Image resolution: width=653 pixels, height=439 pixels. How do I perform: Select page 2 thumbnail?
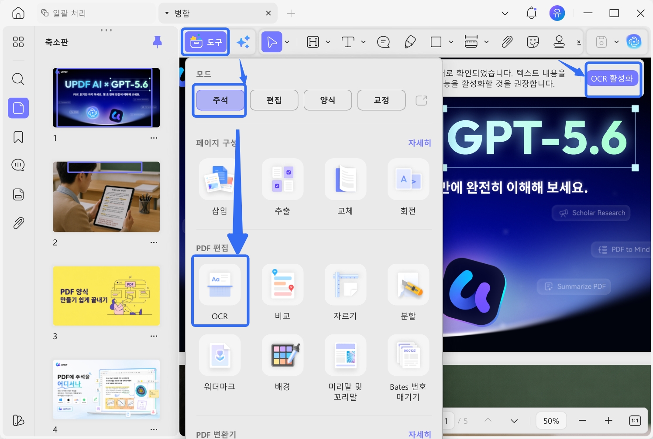[107, 197]
